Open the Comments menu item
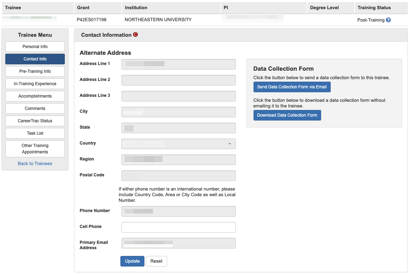 tap(35, 109)
